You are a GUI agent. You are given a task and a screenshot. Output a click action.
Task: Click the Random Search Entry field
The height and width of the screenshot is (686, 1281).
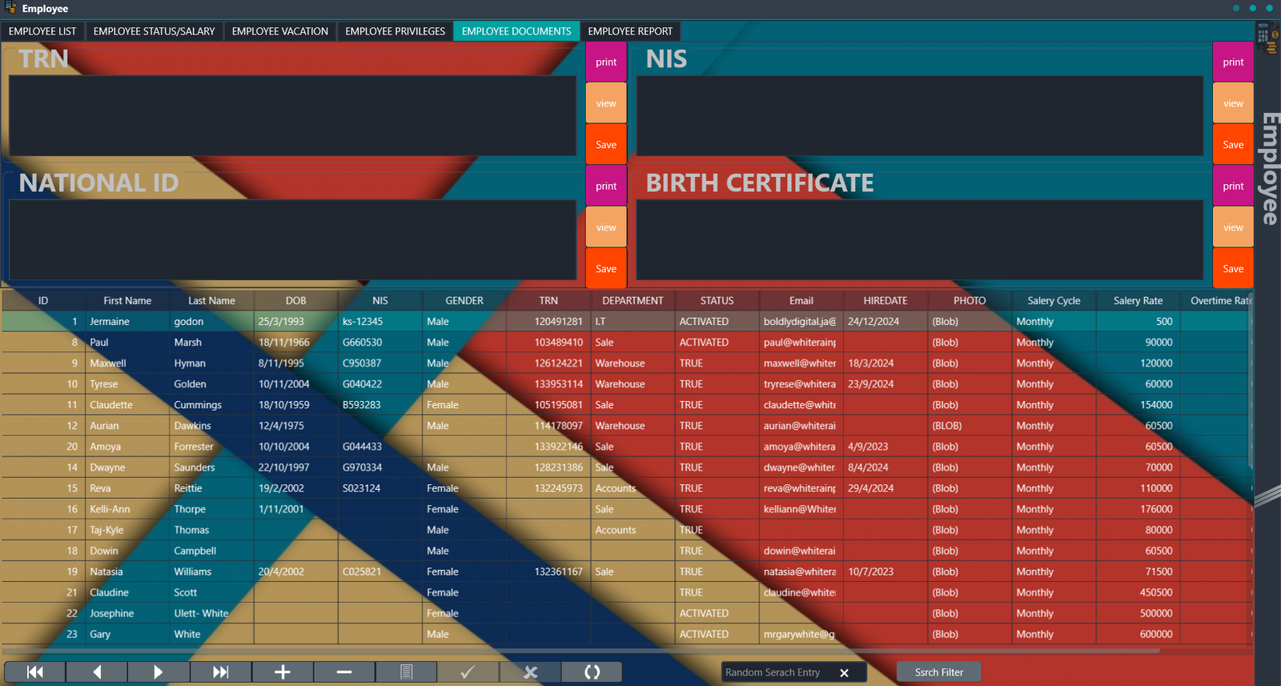pos(777,672)
